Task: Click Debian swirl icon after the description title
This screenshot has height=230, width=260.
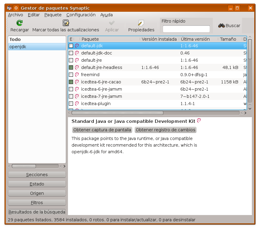Action: point(199,120)
